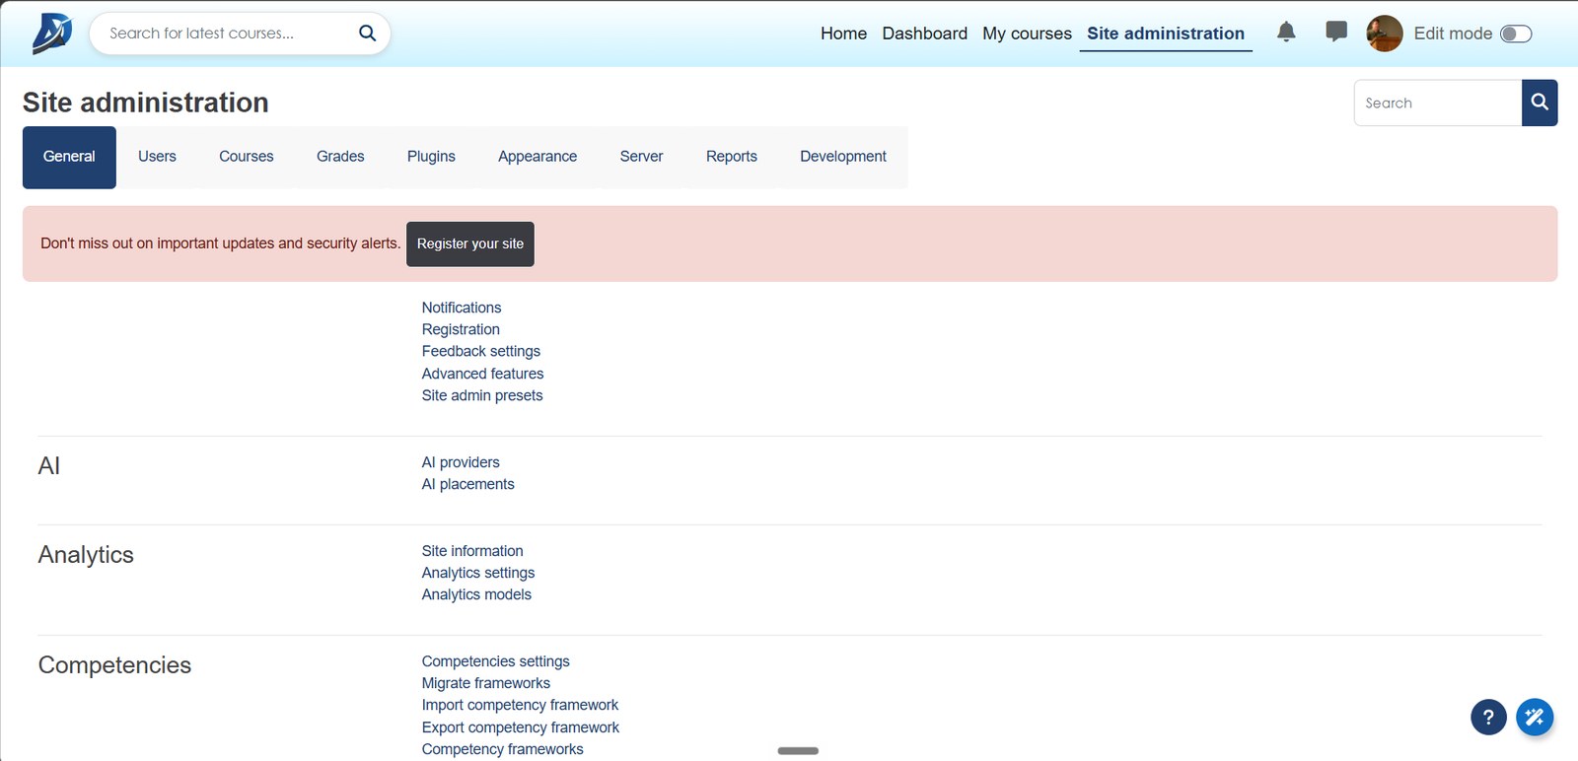Screen dimensions: 1578x761
Task: Open the user profile avatar menu
Action: click(x=1385, y=34)
